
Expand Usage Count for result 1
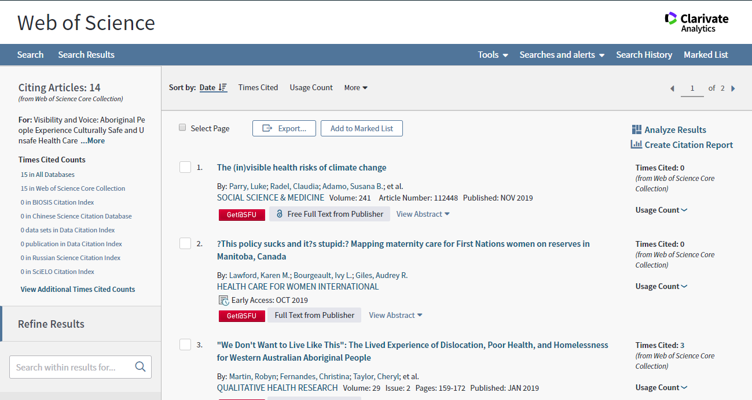(661, 210)
